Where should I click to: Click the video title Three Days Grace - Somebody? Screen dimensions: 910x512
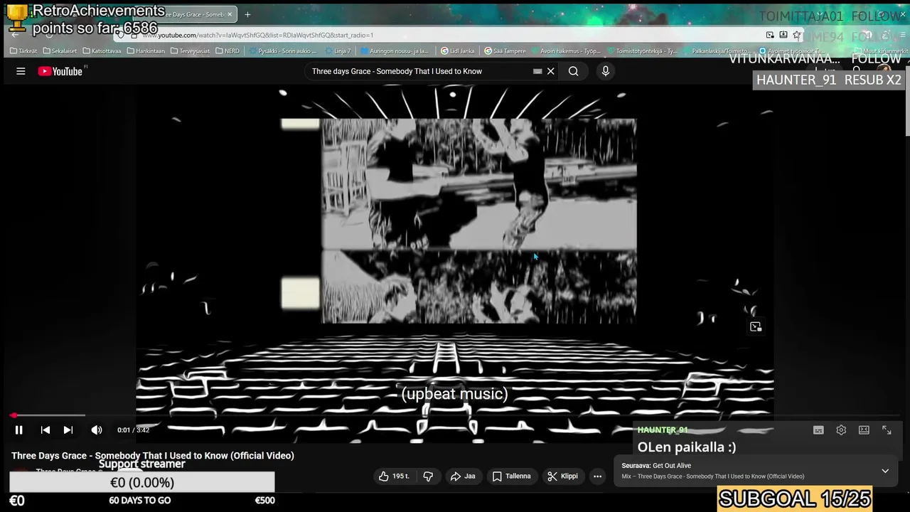[x=153, y=456]
